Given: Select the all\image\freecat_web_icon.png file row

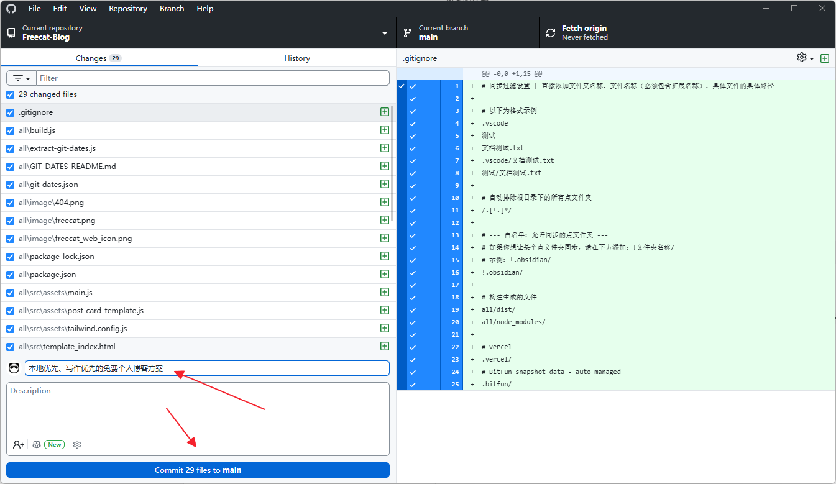Looking at the screenshot, I should (198, 239).
